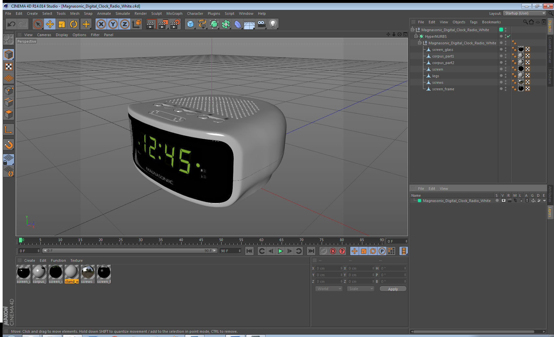Play the animation forward

click(280, 251)
